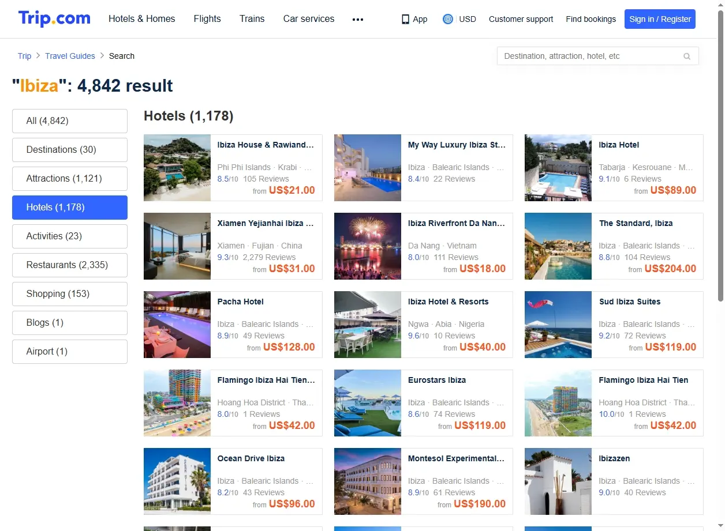Click the phone App icon
Screen dimensions: 725x531
(x=405, y=19)
